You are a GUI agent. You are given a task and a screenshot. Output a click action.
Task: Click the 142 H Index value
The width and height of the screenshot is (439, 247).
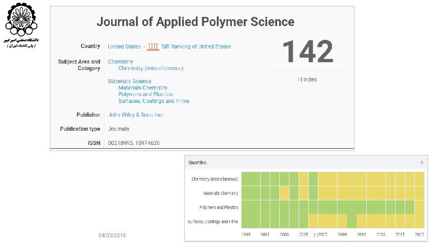click(x=308, y=52)
